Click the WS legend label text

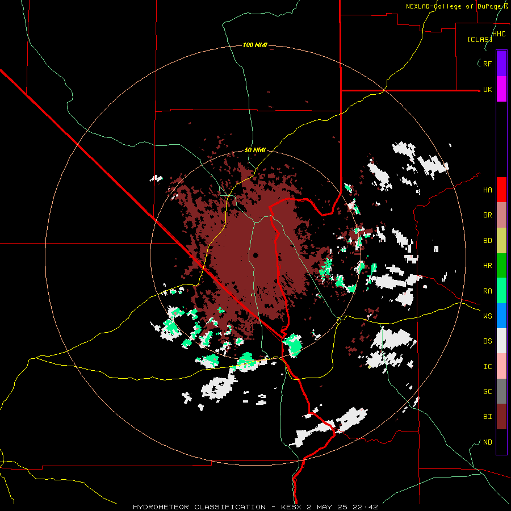pos(488,316)
